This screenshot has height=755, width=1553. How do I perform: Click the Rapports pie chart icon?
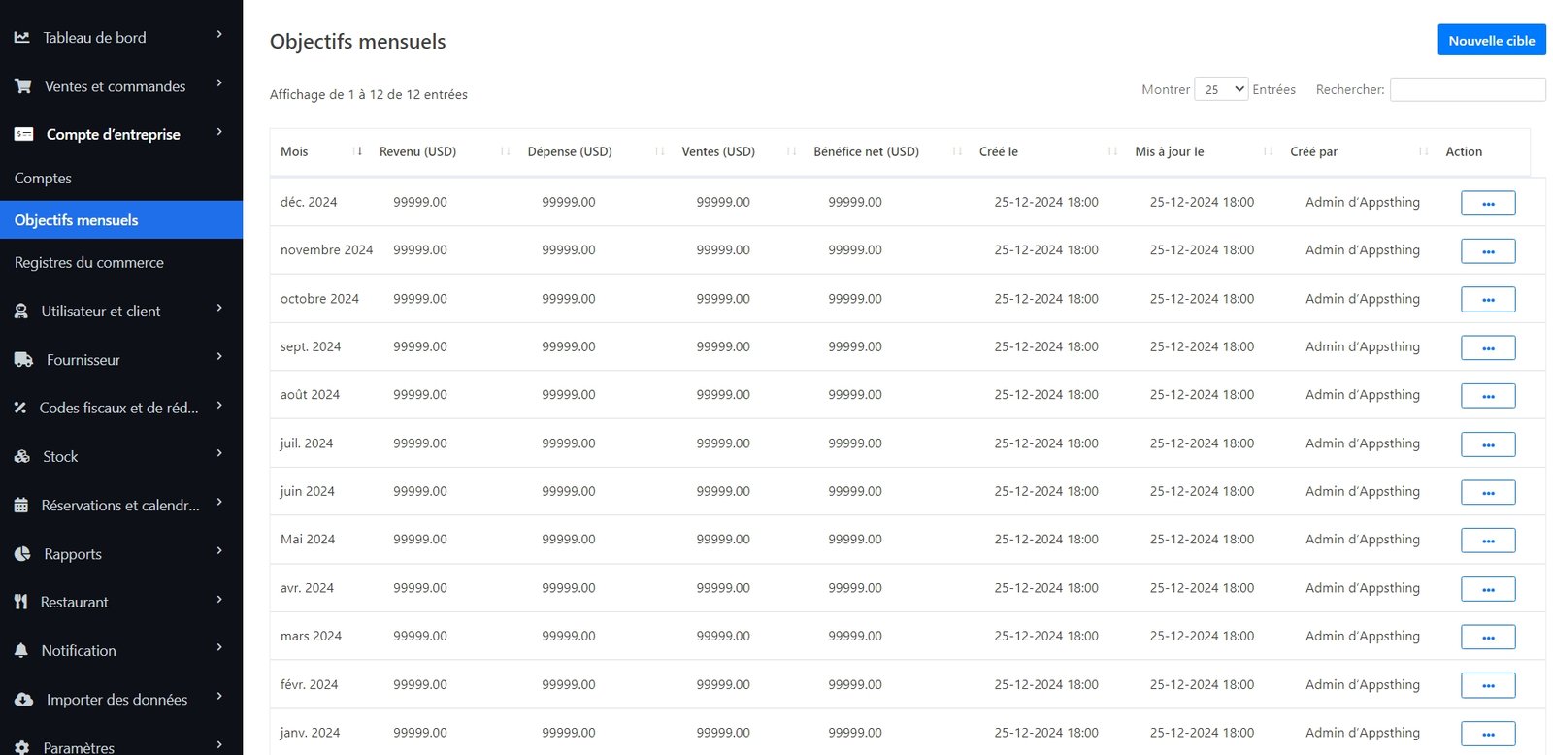[22, 554]
